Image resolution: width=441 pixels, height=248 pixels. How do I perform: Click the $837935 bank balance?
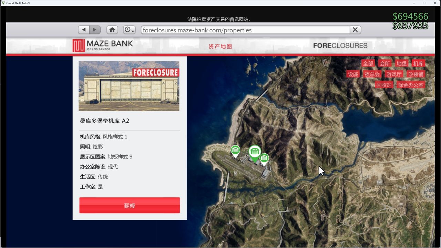pyautogui.click(x=410, y=25)
